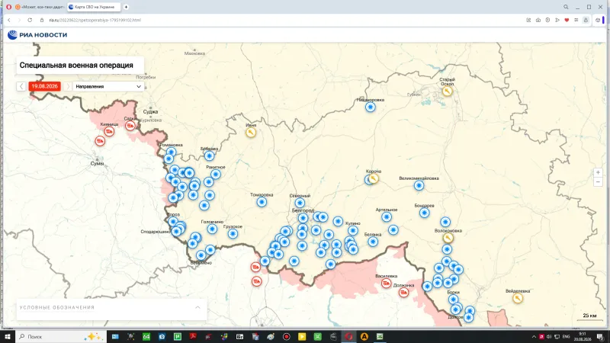This screenshot has width=610, height=343.
Task: Go back to the previous page
Action: pos(9,20)
